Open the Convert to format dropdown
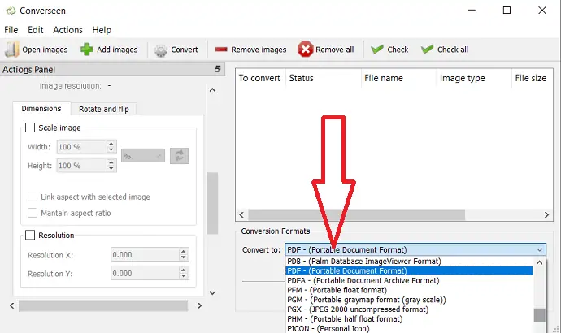The image size is (561, 333). click(415, 250)
